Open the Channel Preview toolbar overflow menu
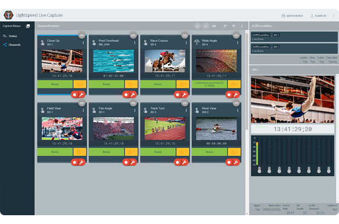This screenshot has height=224, width=339. click(x=242, y=26)
